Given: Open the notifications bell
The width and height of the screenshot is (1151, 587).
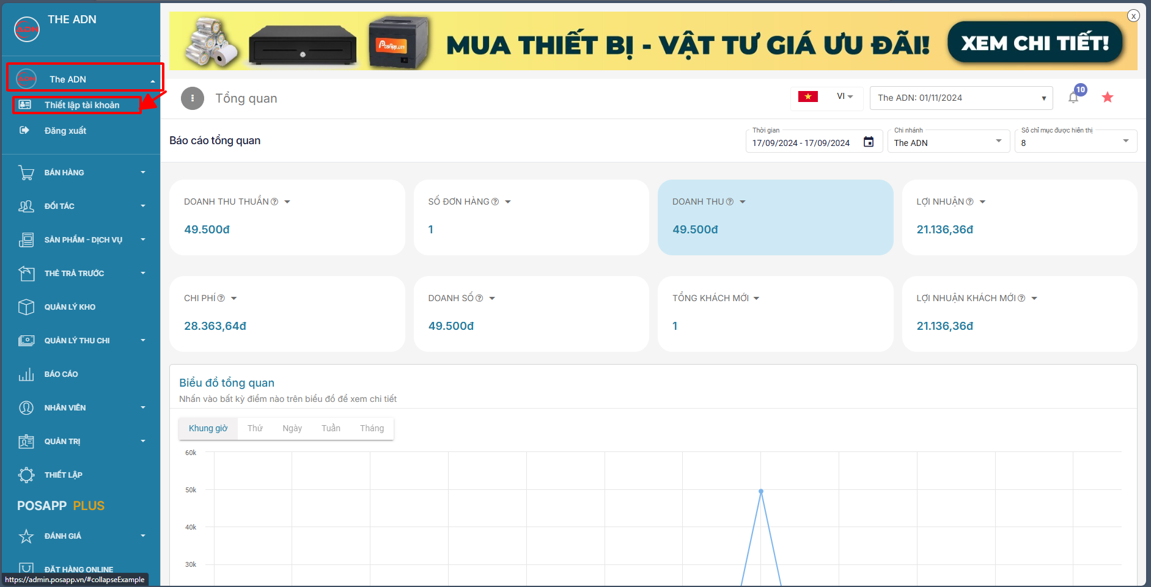Looking at the screenshot, I should [x=1073, y=98].
